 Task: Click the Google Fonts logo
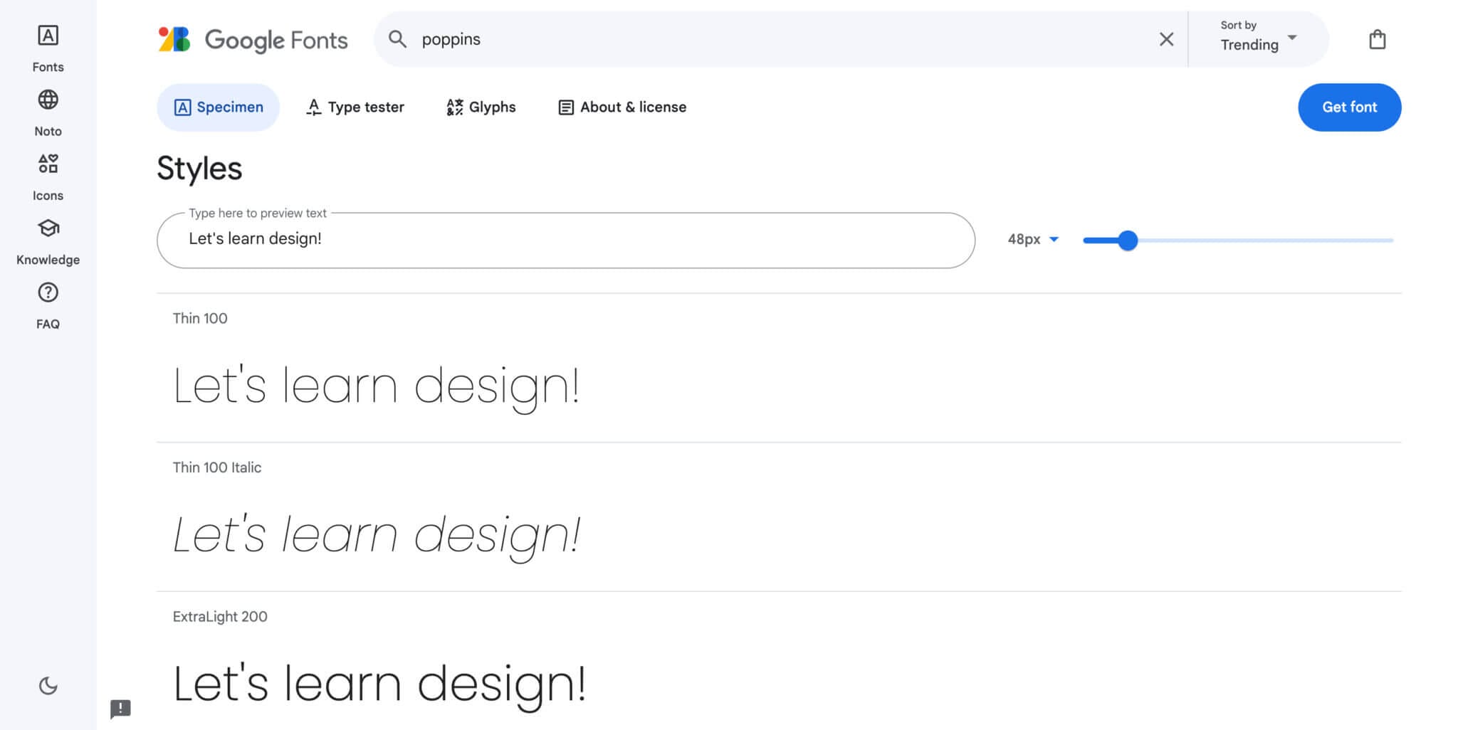click(253, 40)
